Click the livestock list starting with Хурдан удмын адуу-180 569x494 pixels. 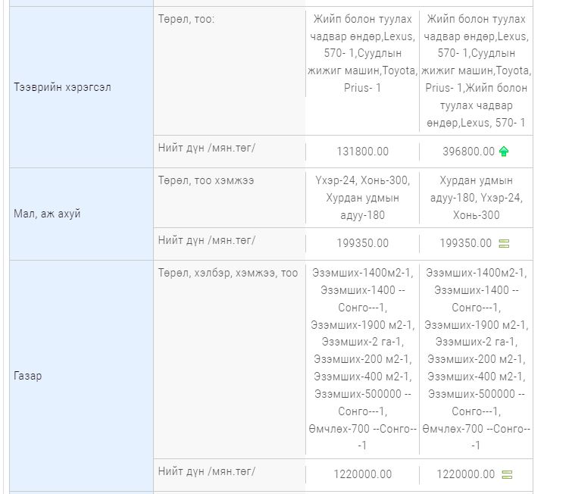[x=476, y=198]
